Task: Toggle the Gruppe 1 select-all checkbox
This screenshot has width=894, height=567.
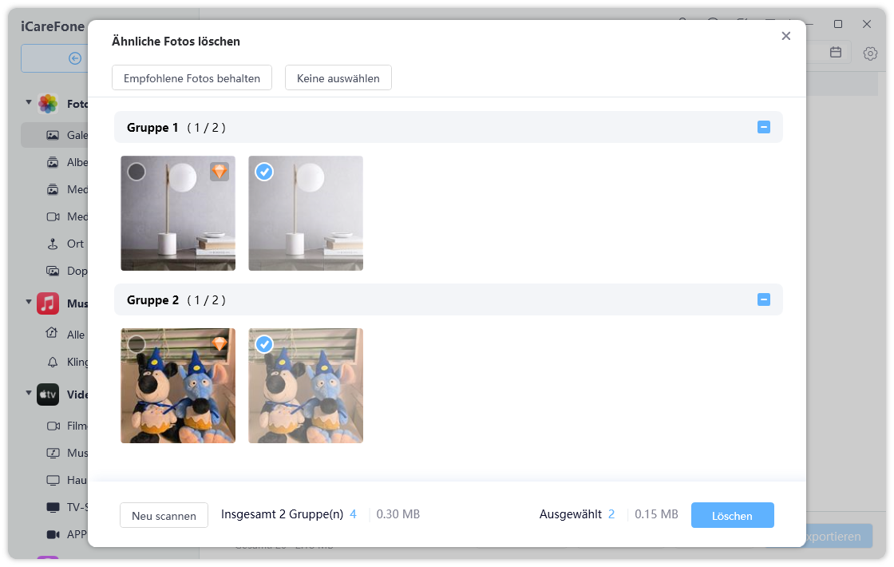Action: pos(763,127)
